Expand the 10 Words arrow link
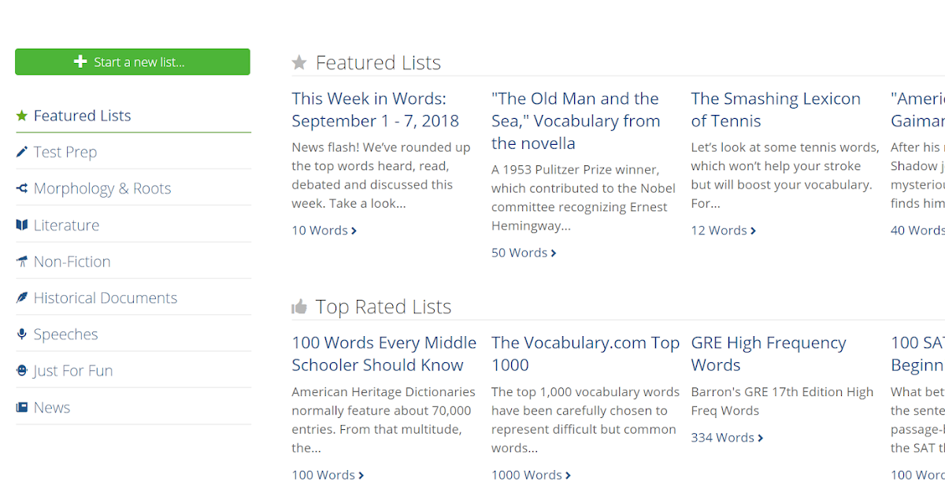The image size is (945, 496). pyautogui.click(x=354, y=231)
